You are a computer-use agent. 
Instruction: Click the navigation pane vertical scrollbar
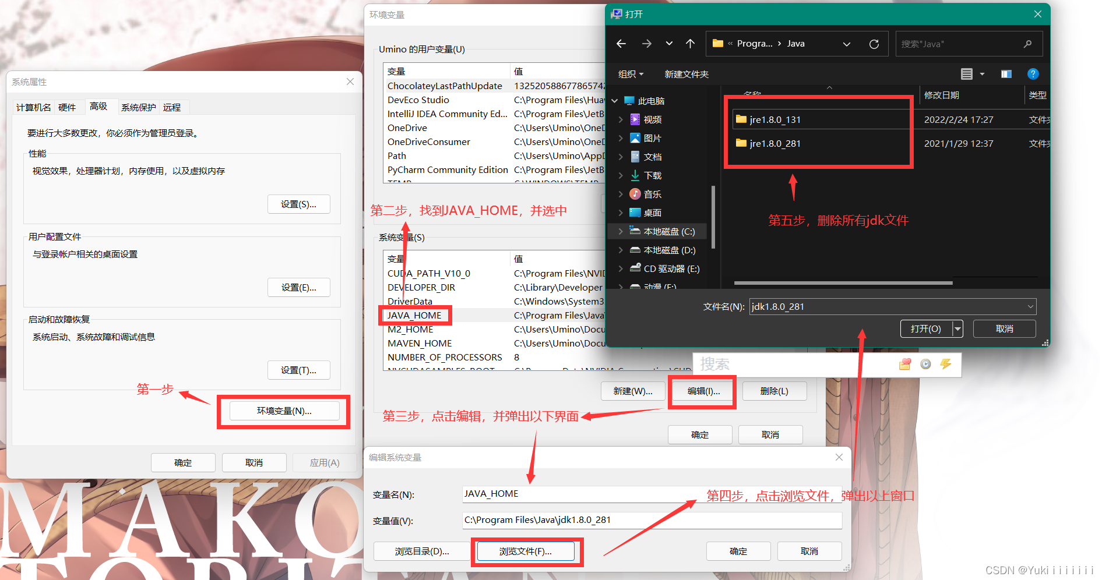click(713, 217)
